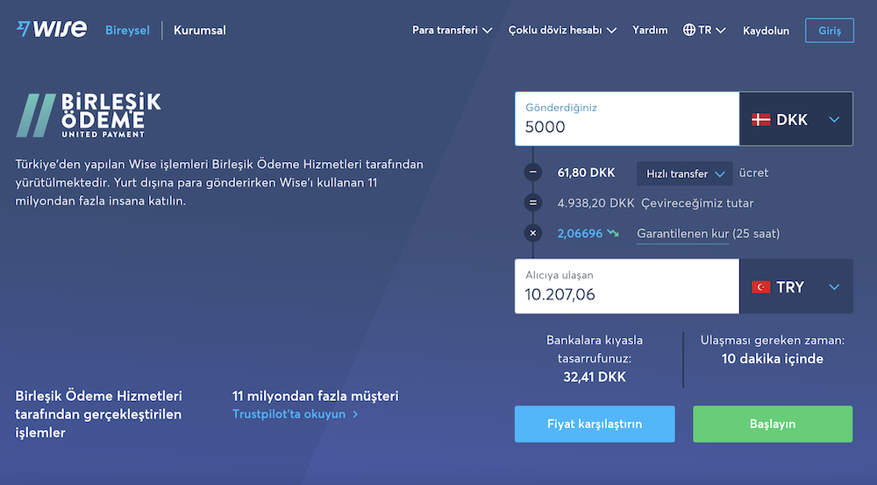Screen dimensions: 877x485
Task: Click the Kaydolun link
Action: pos(766,31)
